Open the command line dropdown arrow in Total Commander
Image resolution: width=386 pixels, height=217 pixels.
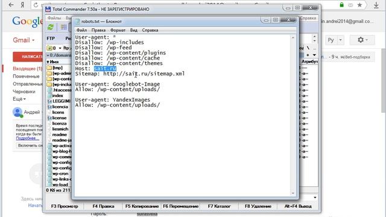(315, 198)
